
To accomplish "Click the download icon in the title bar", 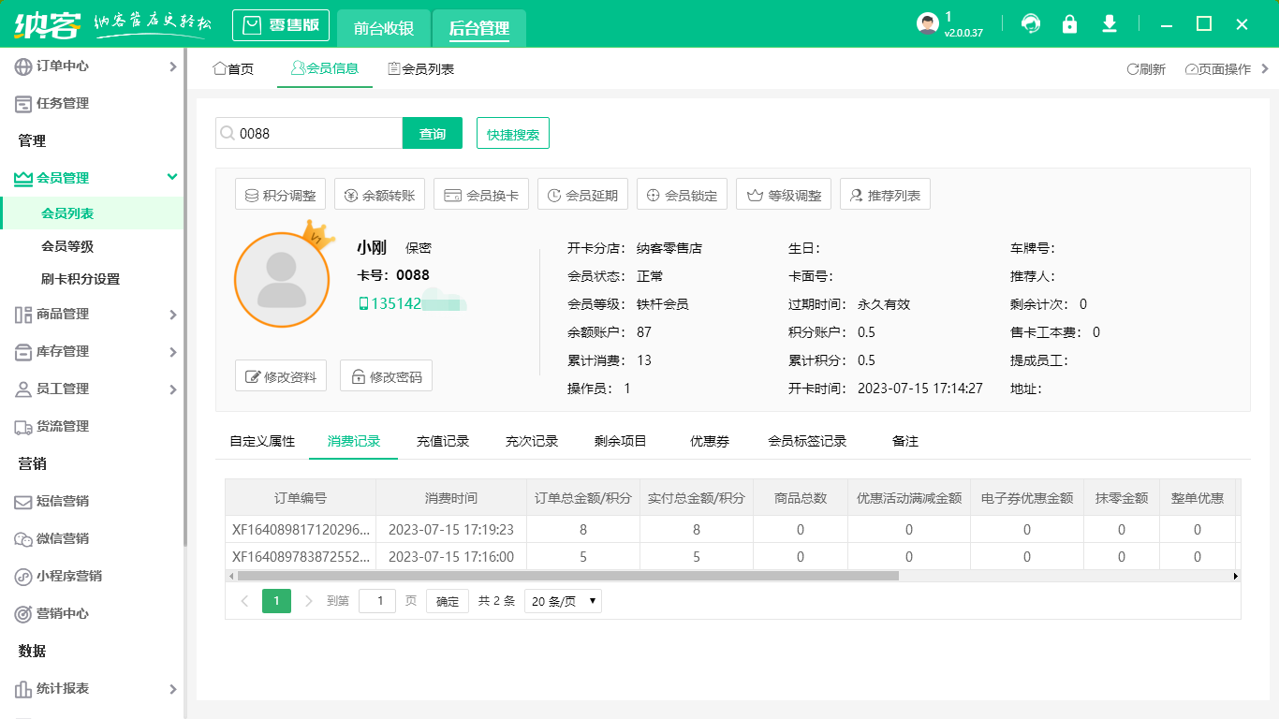I will [1109, 23].
